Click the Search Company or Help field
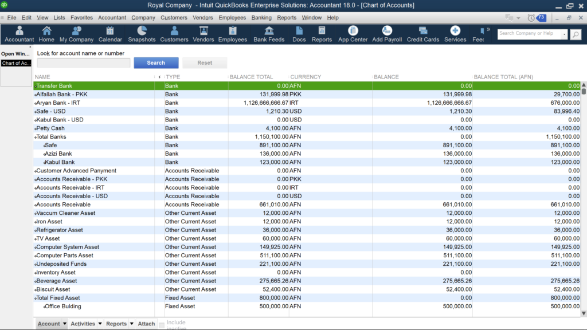587x330 pixels. pos(529,34)
